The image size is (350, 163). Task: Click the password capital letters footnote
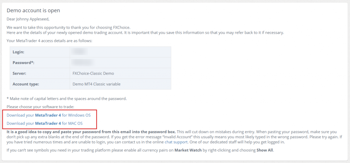67,98
